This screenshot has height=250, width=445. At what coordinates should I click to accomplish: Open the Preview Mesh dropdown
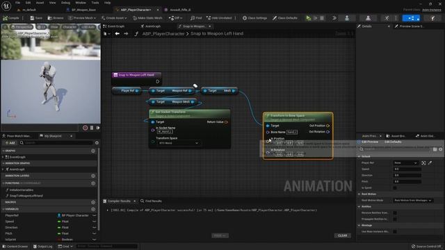pyautogui.click(x=82, y=18)
